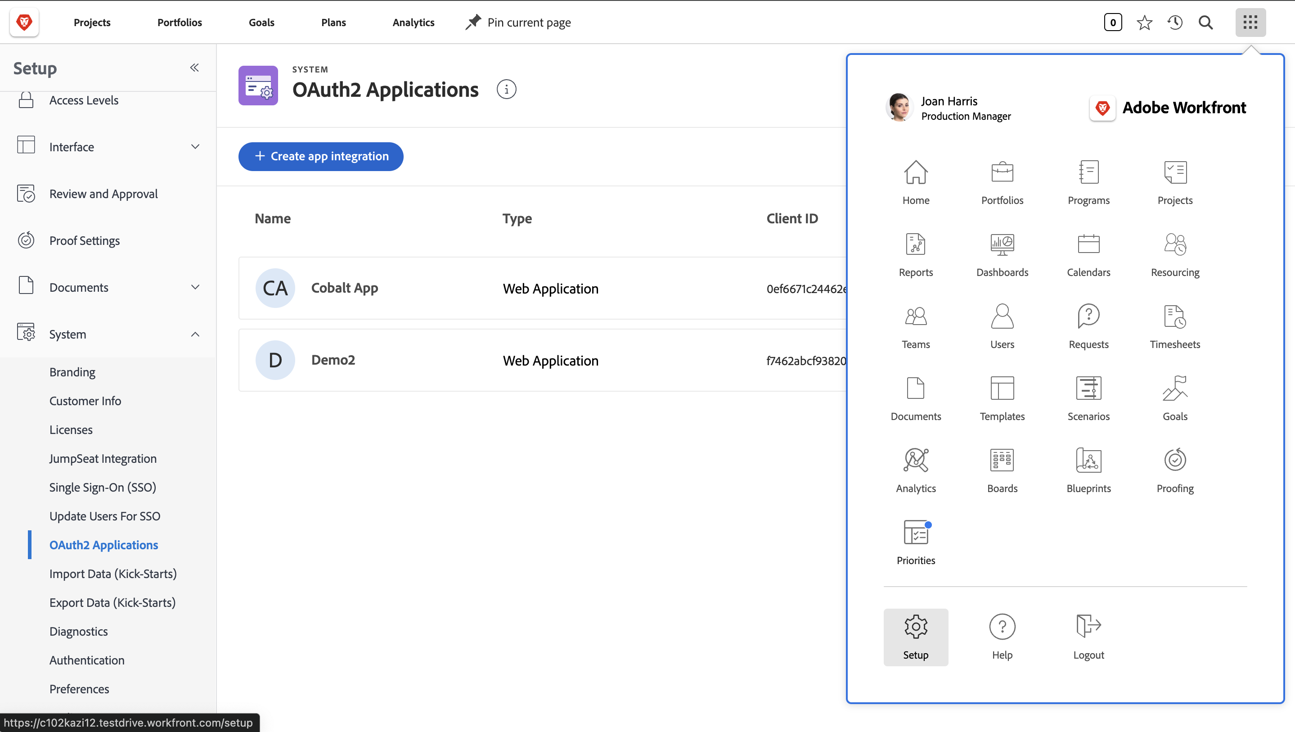Open the Timesheets icon

tap(1175, 325)
